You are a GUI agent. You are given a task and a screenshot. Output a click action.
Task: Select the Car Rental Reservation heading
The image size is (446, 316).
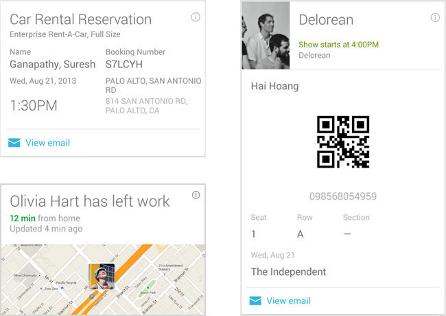[x=81, y=19]
